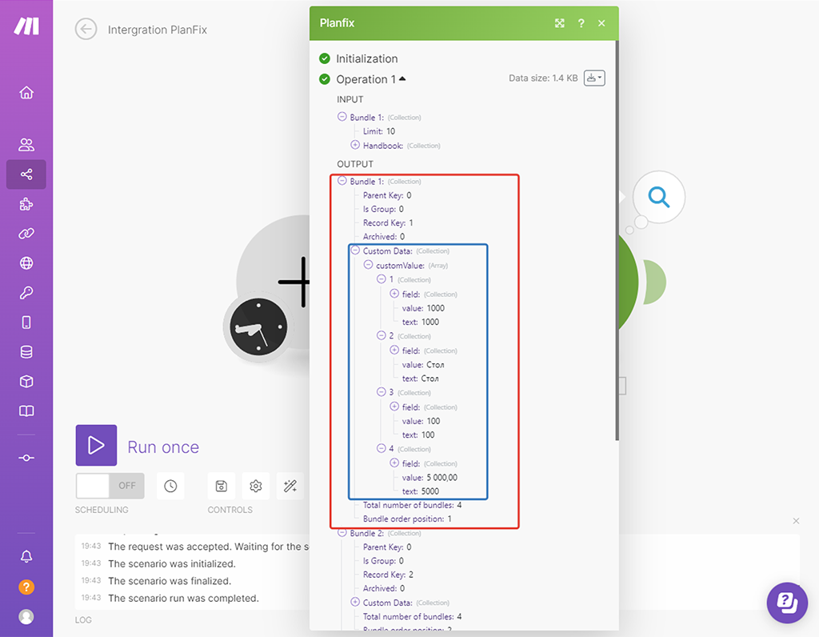This screenshot has width=819, height=637.
Task: Click the 'Bundle order position: 1' row
Action: click(x=407, y=519)
